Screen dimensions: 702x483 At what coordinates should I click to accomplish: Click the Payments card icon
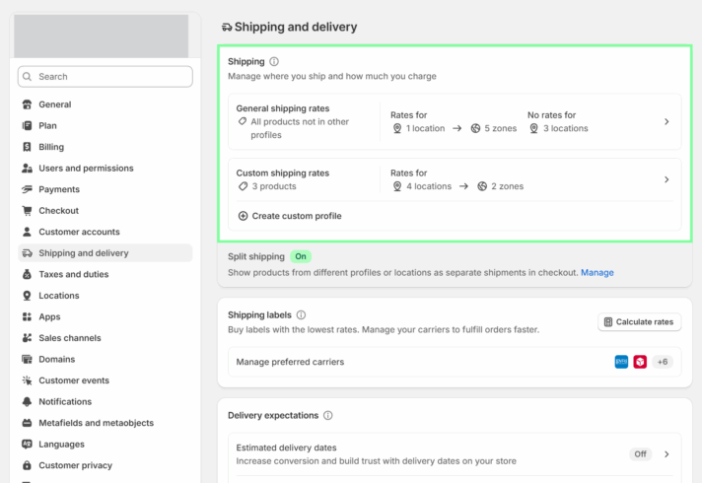27,189
